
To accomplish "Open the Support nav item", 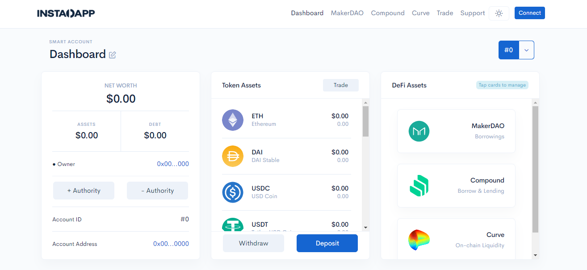I will pyautogui.click(x=473, y=13).
